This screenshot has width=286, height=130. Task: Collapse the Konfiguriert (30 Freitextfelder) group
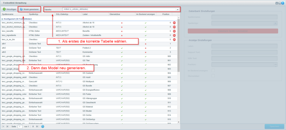3,18
